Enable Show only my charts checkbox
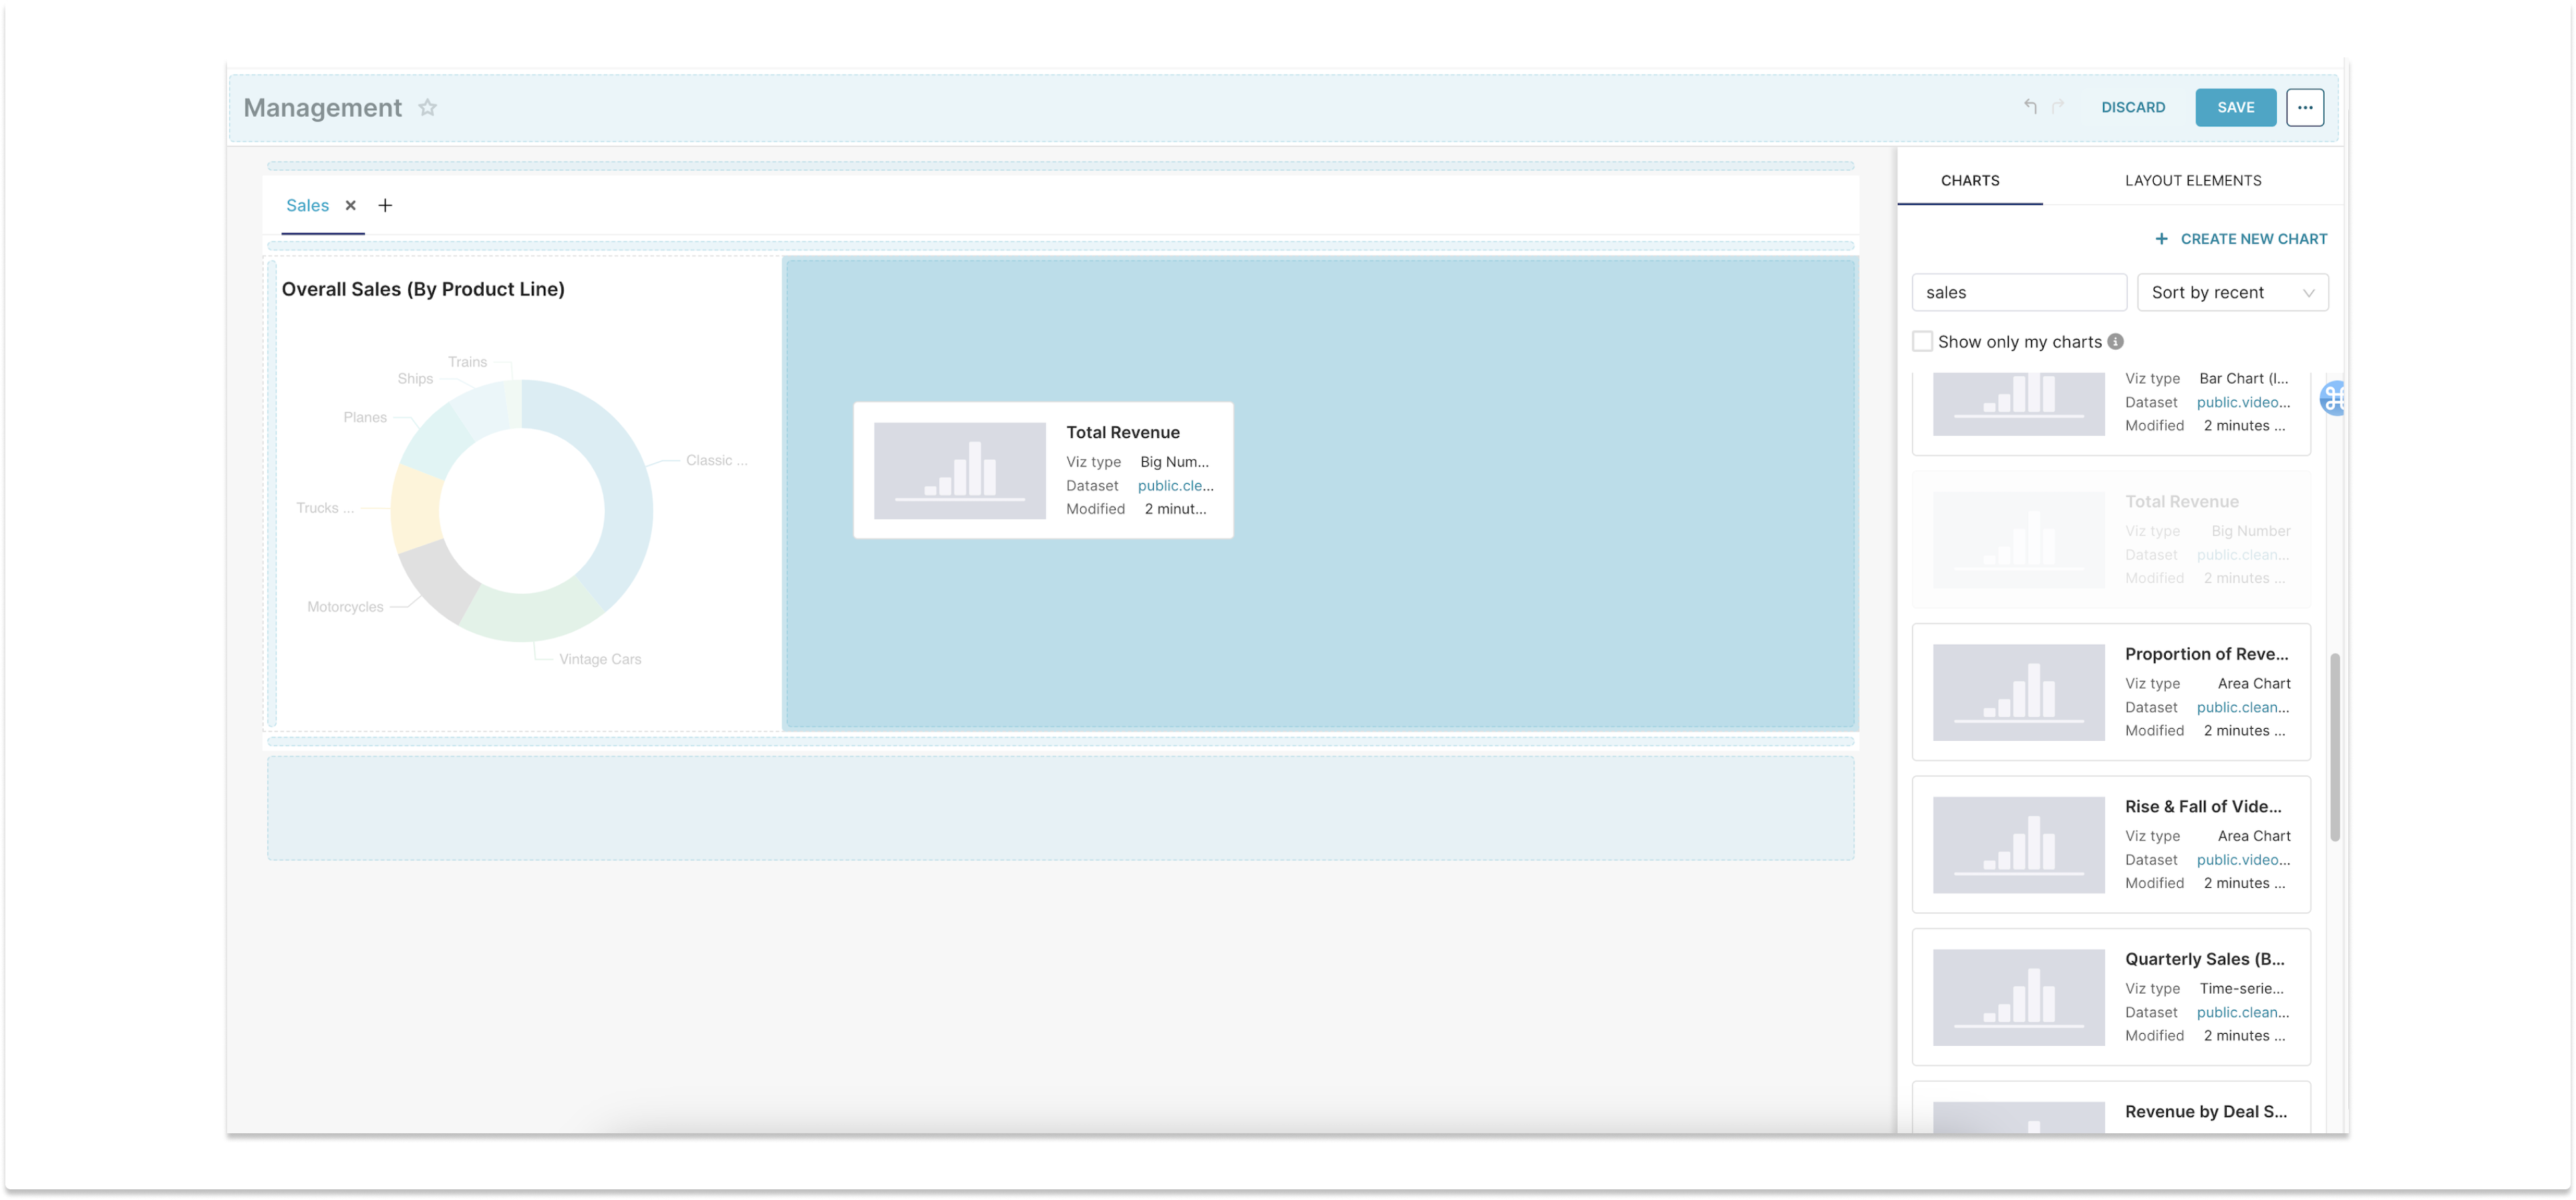Image resolution: width=2576 pixels, height=1200 pixels. click(1922, 342)
